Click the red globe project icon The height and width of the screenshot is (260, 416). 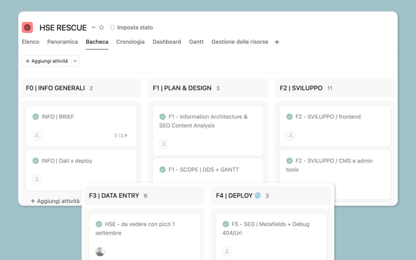(x=27, y=28)
